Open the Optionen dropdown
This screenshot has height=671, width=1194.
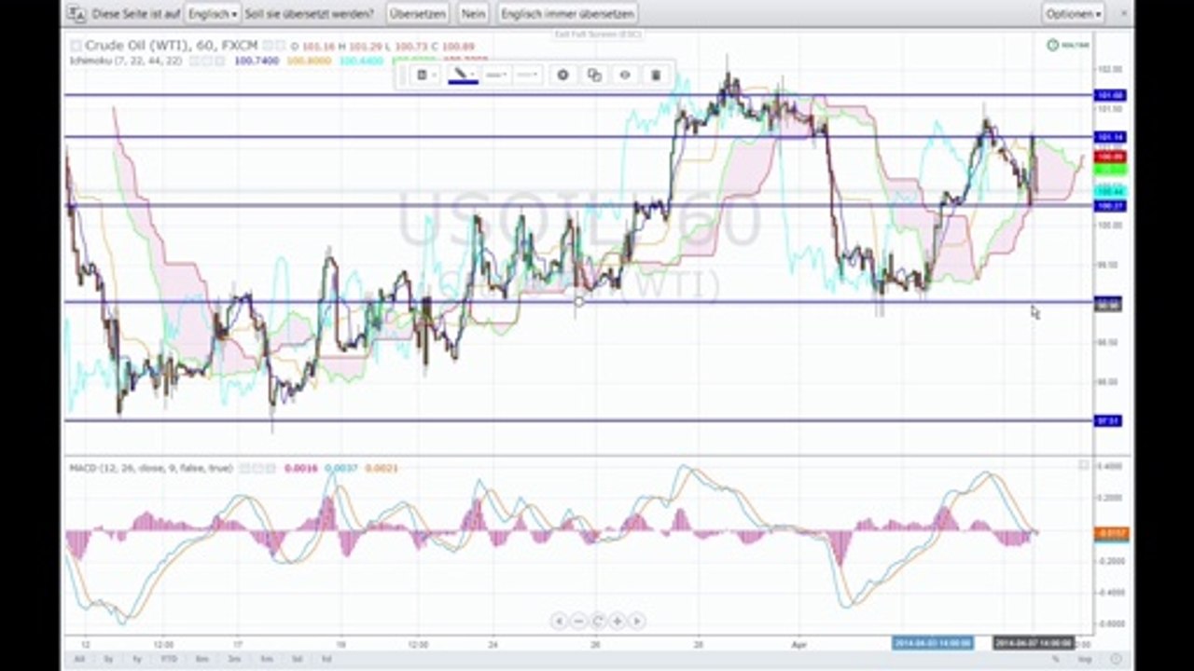click(x=1073, y=14)
